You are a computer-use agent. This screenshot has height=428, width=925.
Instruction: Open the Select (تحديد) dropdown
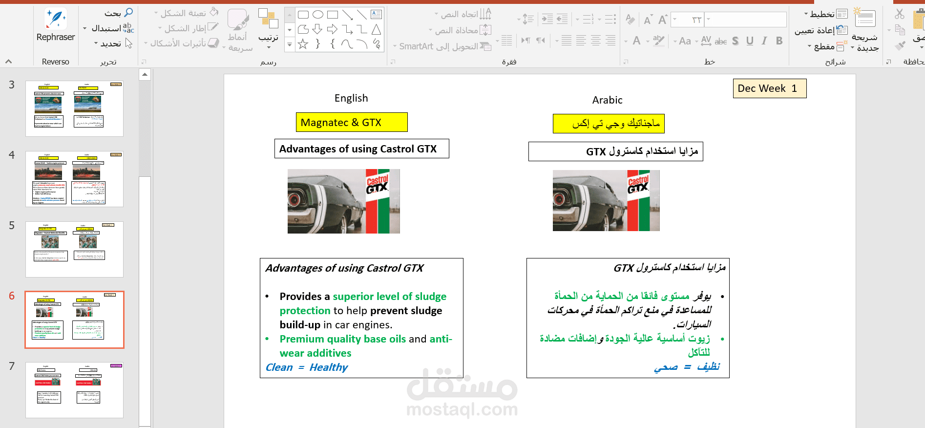[114, 43]
